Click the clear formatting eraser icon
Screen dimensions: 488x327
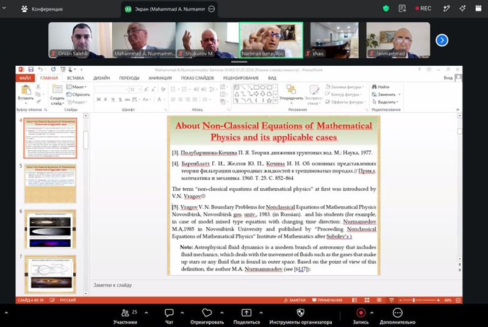[163, 90]
